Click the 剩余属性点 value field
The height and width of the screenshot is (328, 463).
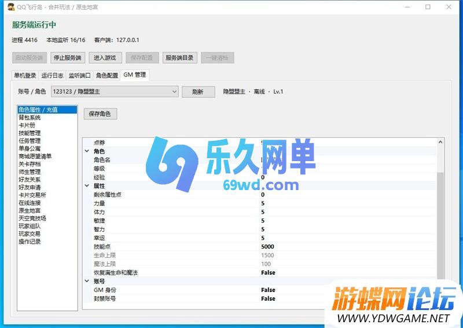pyautogui.click(x=348, y=195)
